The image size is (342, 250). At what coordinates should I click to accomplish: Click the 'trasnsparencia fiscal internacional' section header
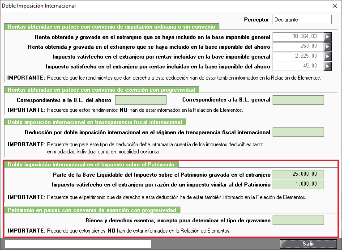tap(95, 122)
